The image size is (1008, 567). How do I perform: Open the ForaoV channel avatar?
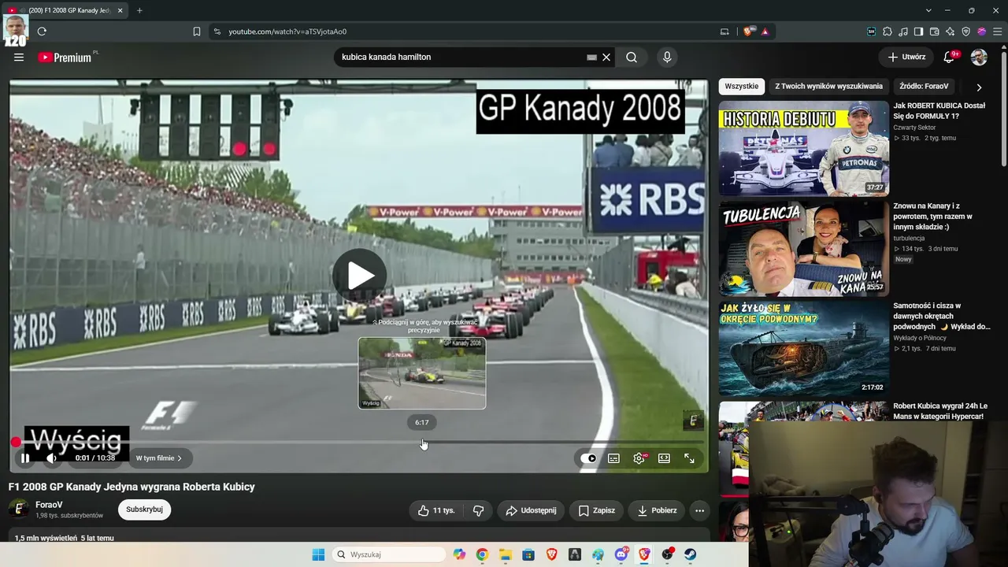pos(19,510)
